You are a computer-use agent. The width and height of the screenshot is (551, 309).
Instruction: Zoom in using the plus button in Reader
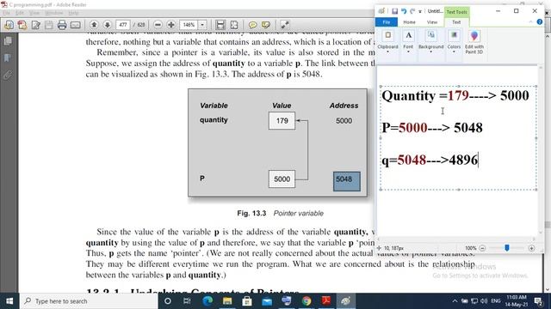point(171,25)
